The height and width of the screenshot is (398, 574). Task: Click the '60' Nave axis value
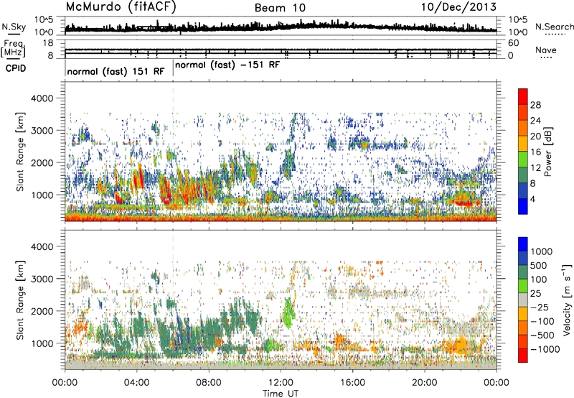click(514, 43)
